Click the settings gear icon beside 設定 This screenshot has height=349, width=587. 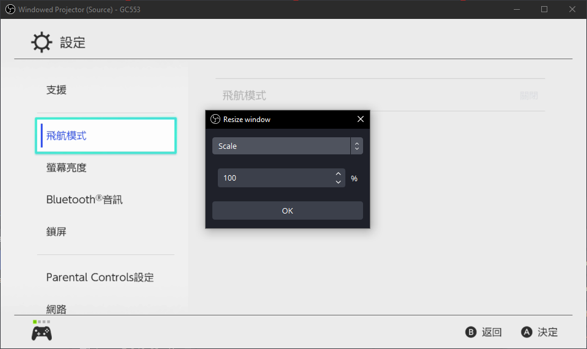pos(41,42)
